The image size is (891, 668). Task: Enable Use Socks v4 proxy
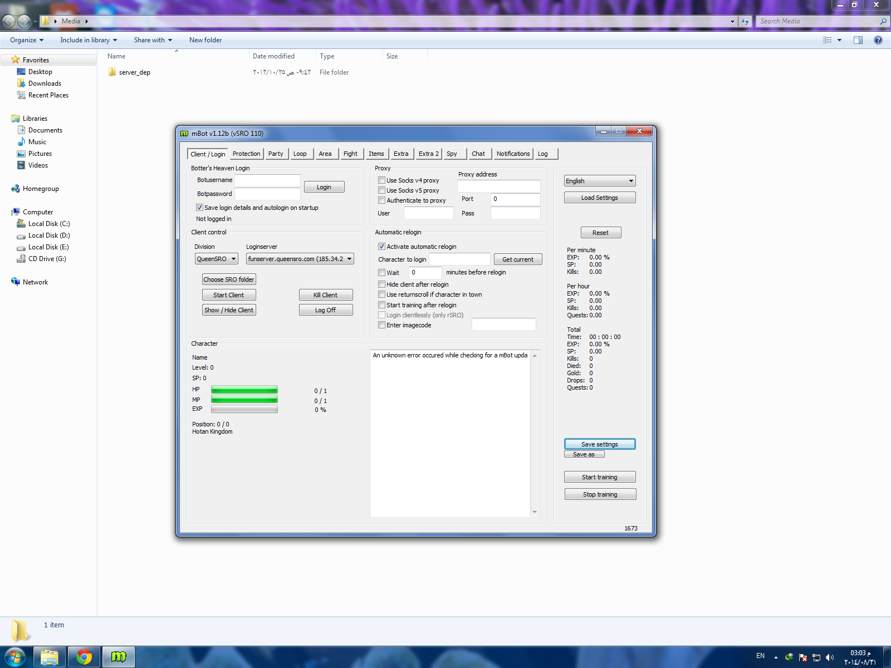[381, 180]
